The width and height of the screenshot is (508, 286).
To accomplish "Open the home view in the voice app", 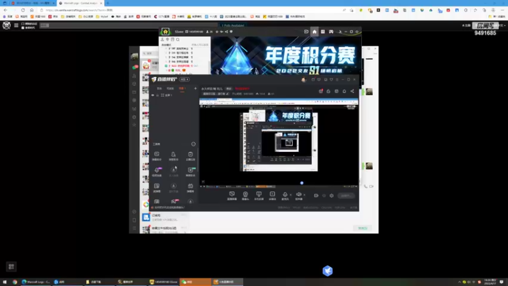I will pos(314,32).
